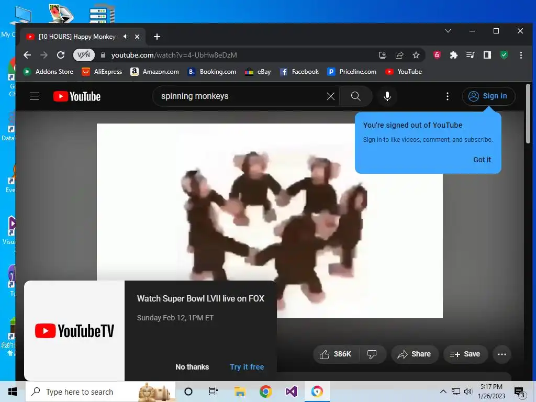Close the Happy Monkey tab

pos(137,37)
